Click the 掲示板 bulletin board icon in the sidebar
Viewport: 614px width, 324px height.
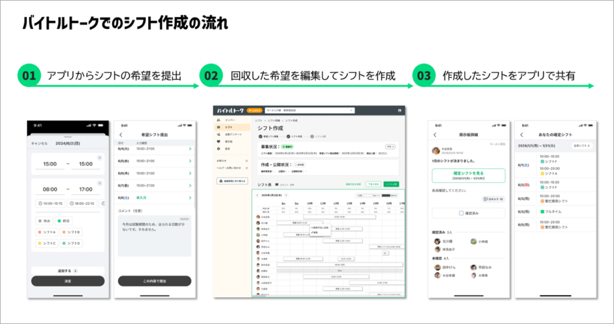click(x=218, y=142)
